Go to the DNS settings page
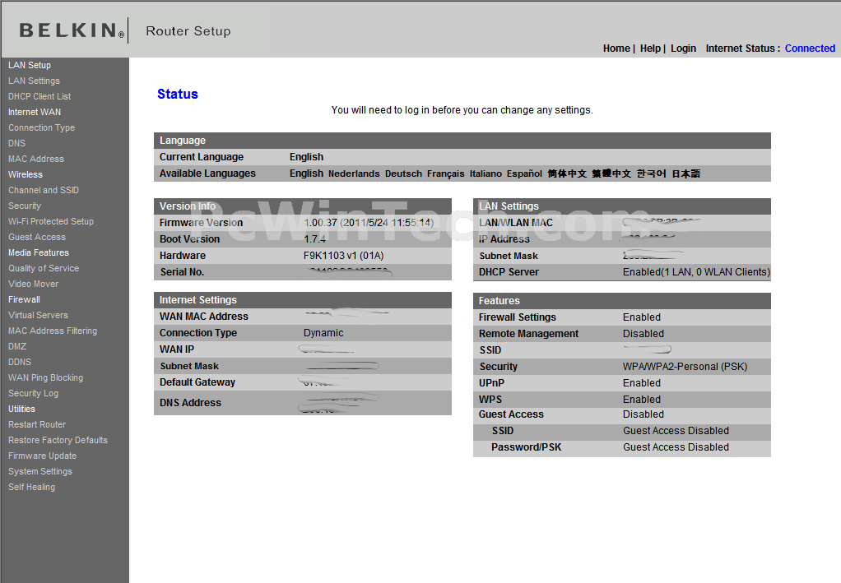 click(x=16, y=143)
